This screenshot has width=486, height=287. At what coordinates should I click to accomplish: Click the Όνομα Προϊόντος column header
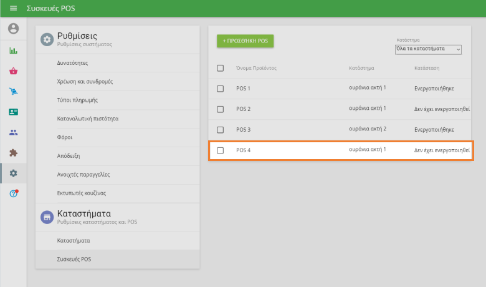coord(256,68)
